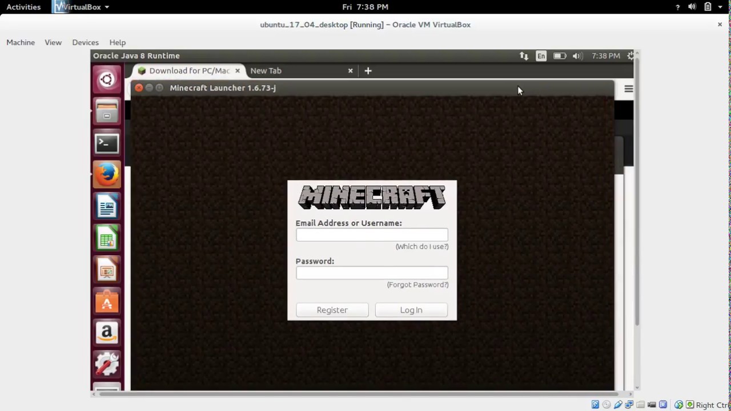The image size is (731, 411).
Task: Open the En keyboard layout indicator
Action: pyautogui.click(x=541, y=56)
